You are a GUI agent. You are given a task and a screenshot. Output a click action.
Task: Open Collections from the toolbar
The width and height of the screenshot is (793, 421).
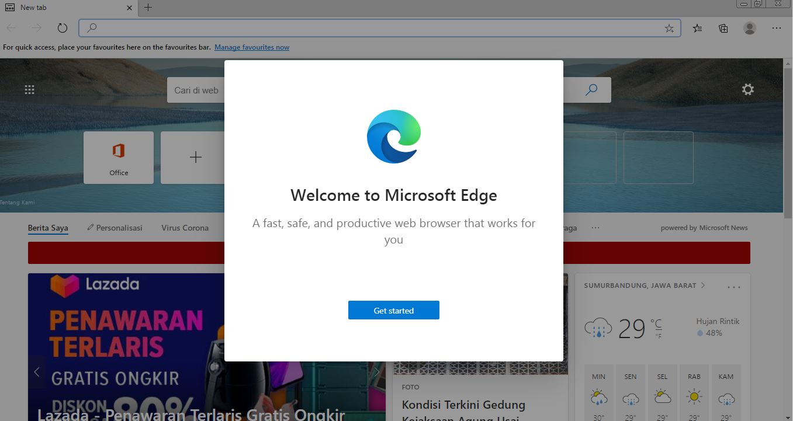pos(723,27)
